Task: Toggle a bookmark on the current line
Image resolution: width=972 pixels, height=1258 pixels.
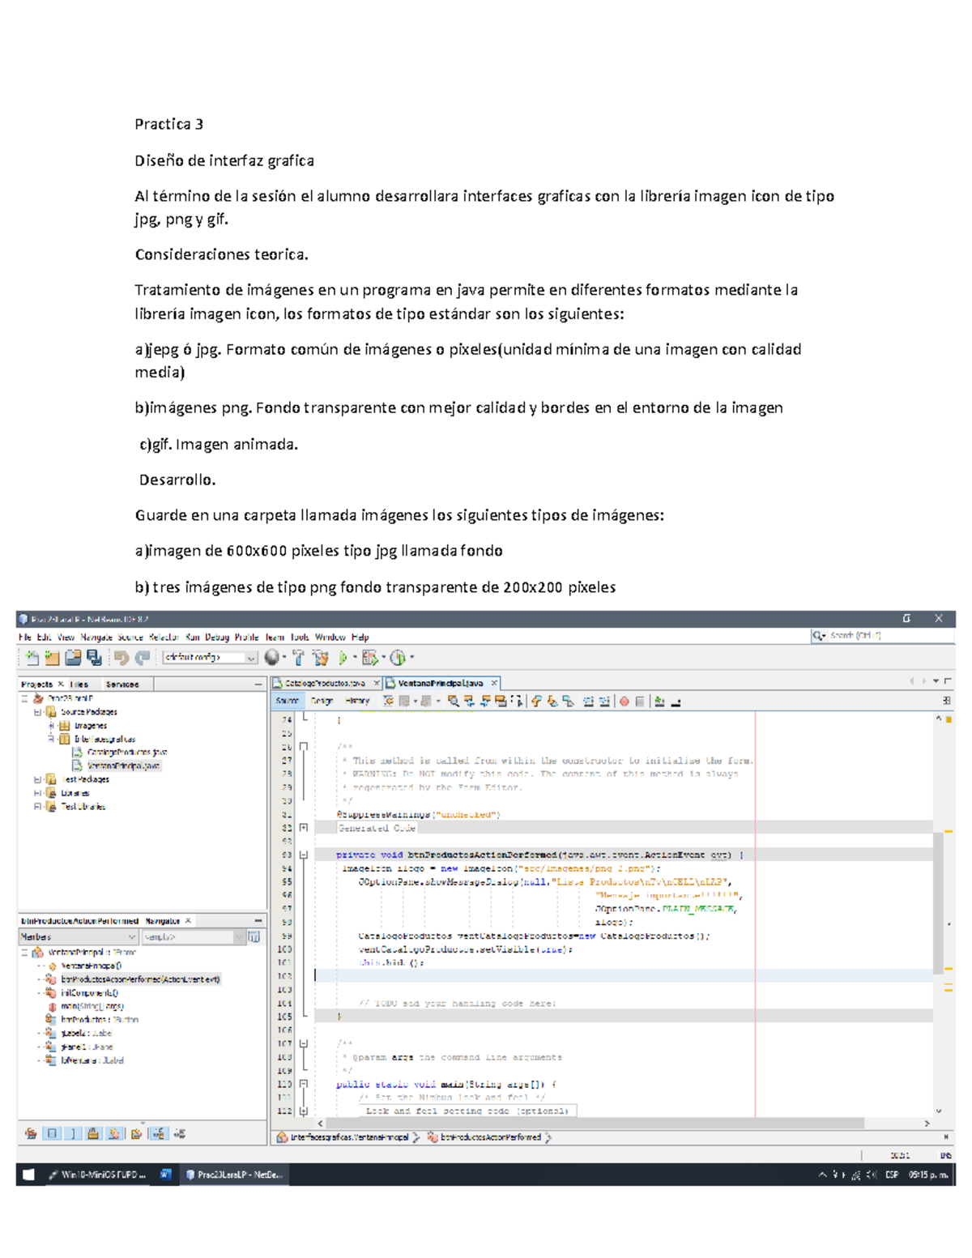Action: (x=566, y=701)
